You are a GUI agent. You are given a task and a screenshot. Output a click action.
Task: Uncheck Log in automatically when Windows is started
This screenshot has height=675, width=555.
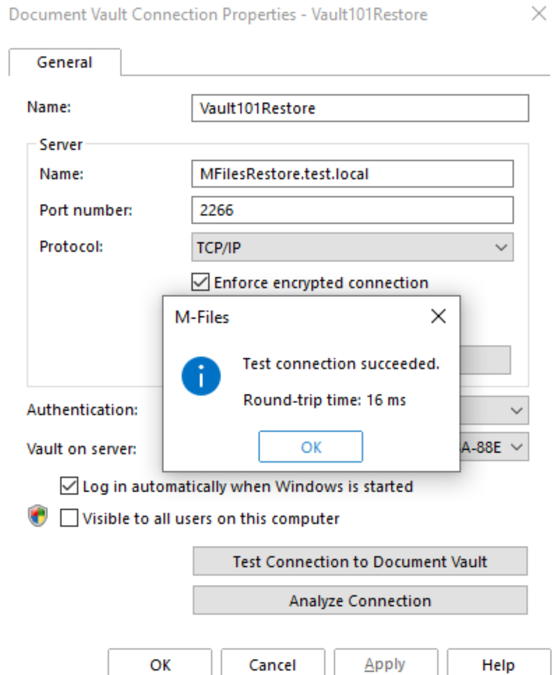(x=69, y=486)
